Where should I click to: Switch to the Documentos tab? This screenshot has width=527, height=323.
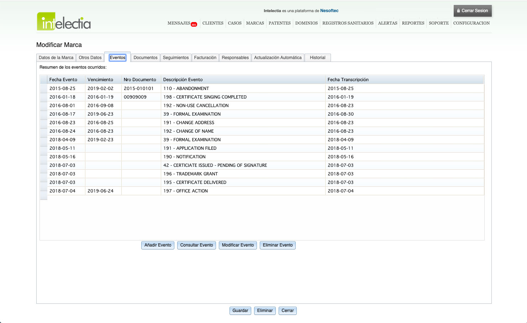[x=145, y=58]
